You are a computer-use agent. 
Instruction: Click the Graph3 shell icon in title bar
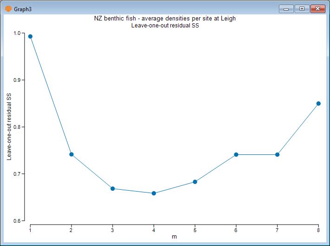point(8,8)
